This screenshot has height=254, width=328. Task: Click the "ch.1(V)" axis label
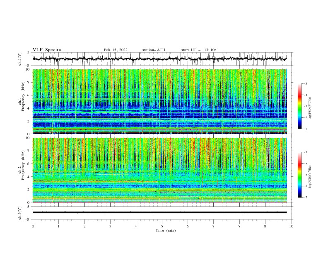pyautogui.click(x=20, y=59)
